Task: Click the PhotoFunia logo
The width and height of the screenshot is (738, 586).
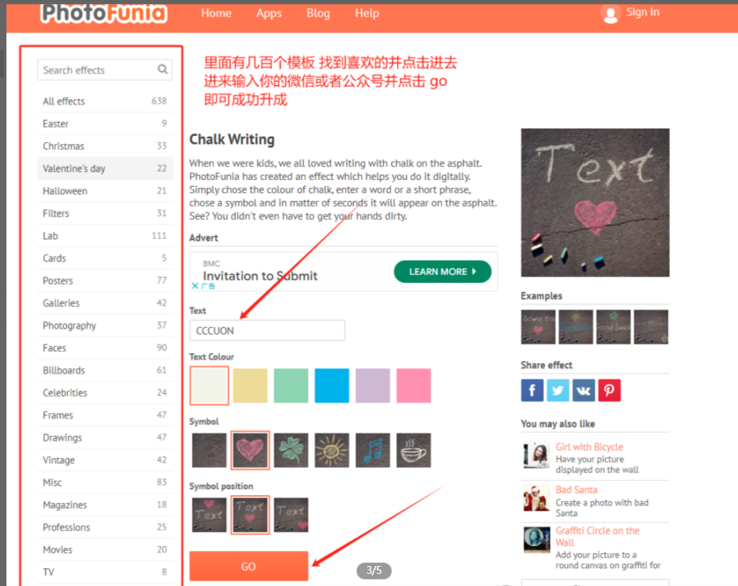Action: pos(104,13)
